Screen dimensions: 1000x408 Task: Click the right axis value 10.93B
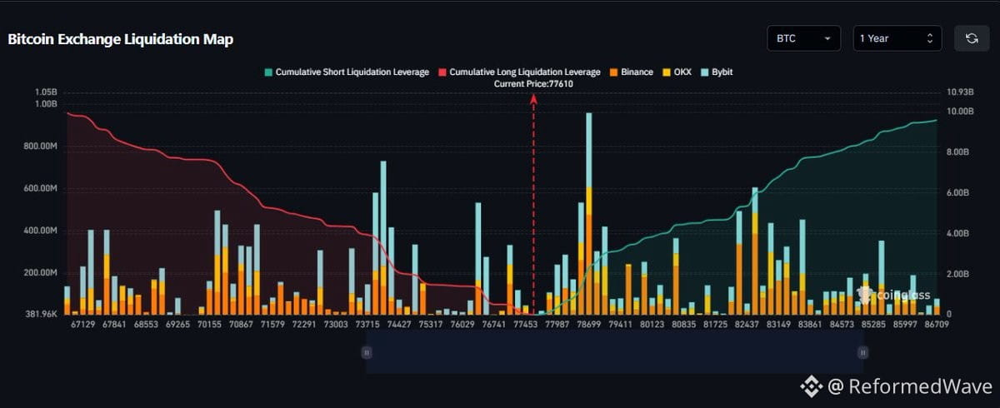coord(959,92)
